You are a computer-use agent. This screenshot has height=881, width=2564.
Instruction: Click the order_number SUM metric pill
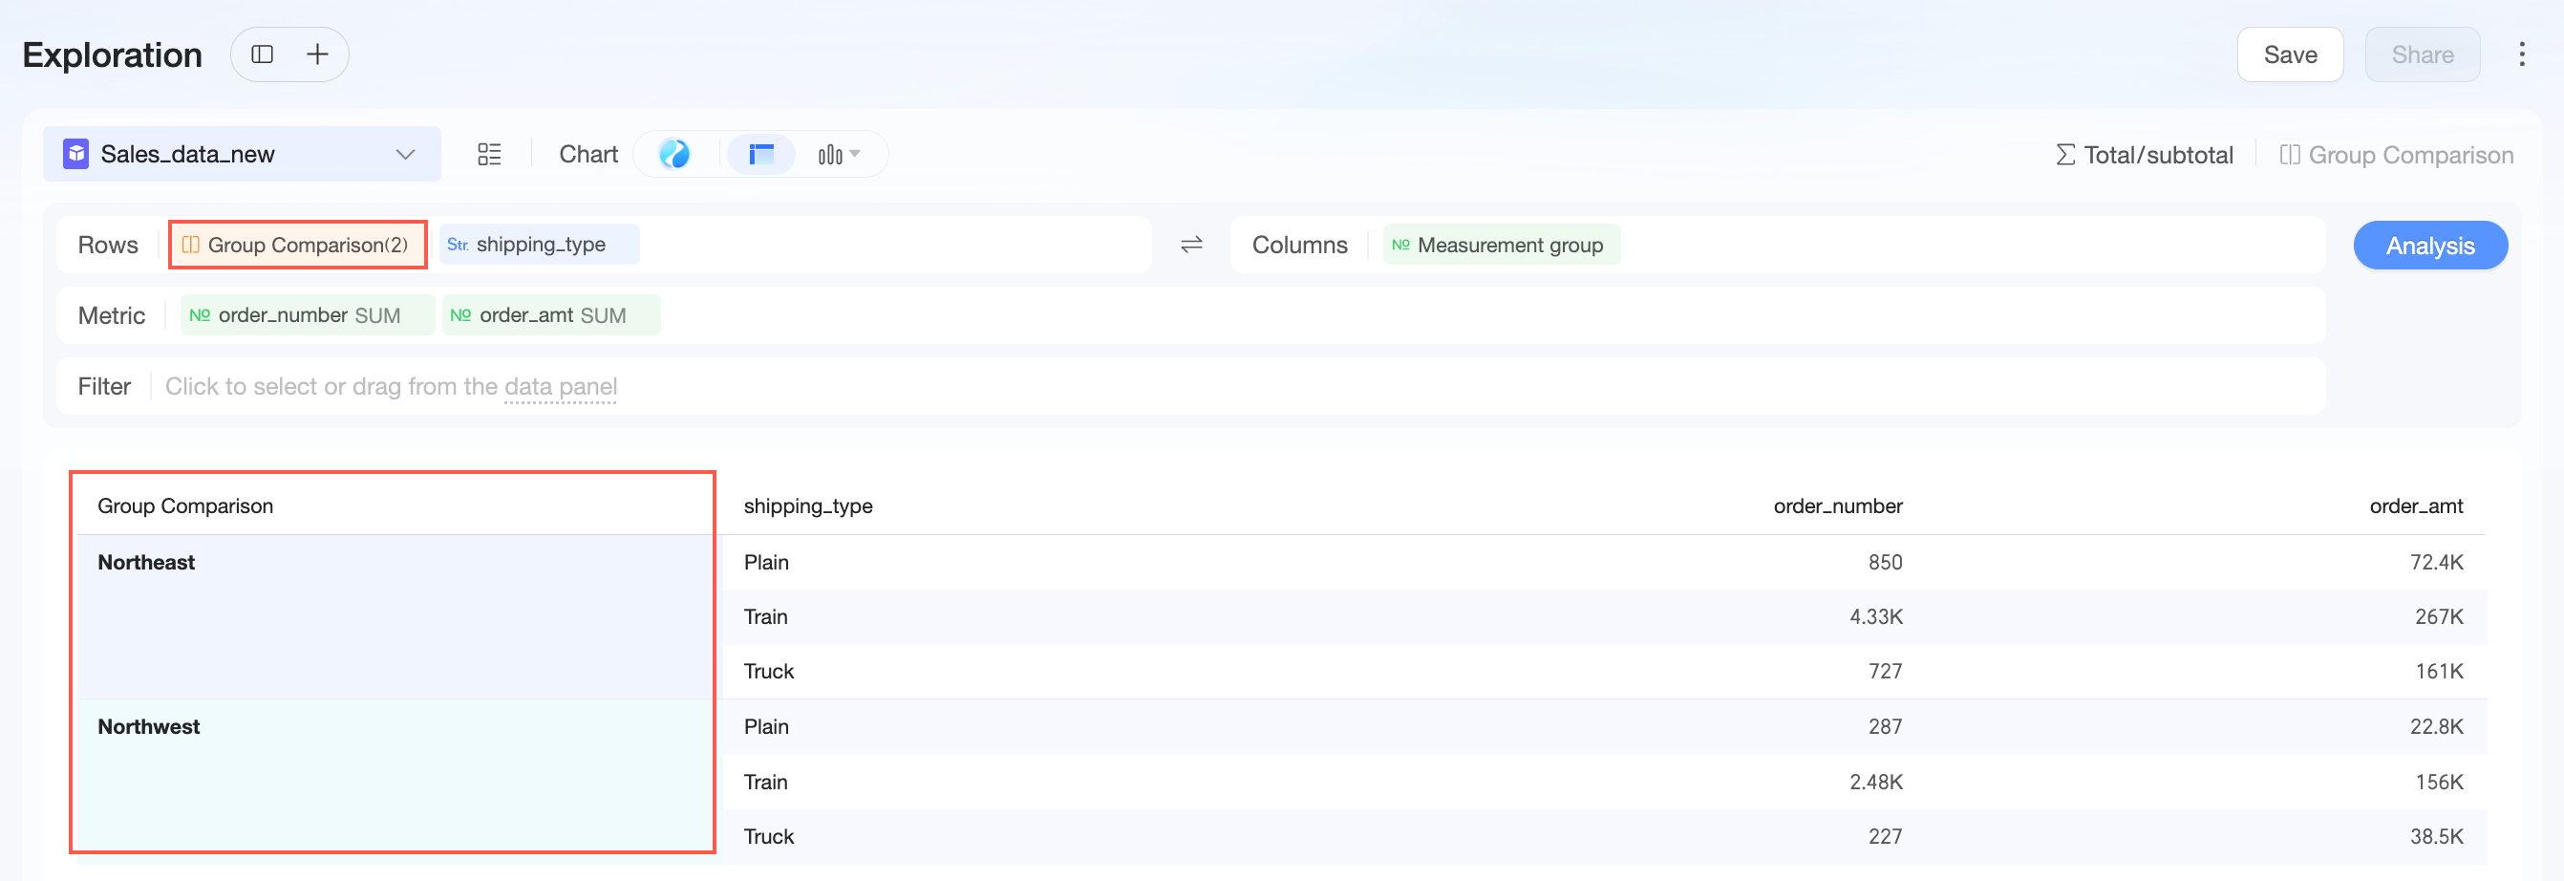coord(308,315)
